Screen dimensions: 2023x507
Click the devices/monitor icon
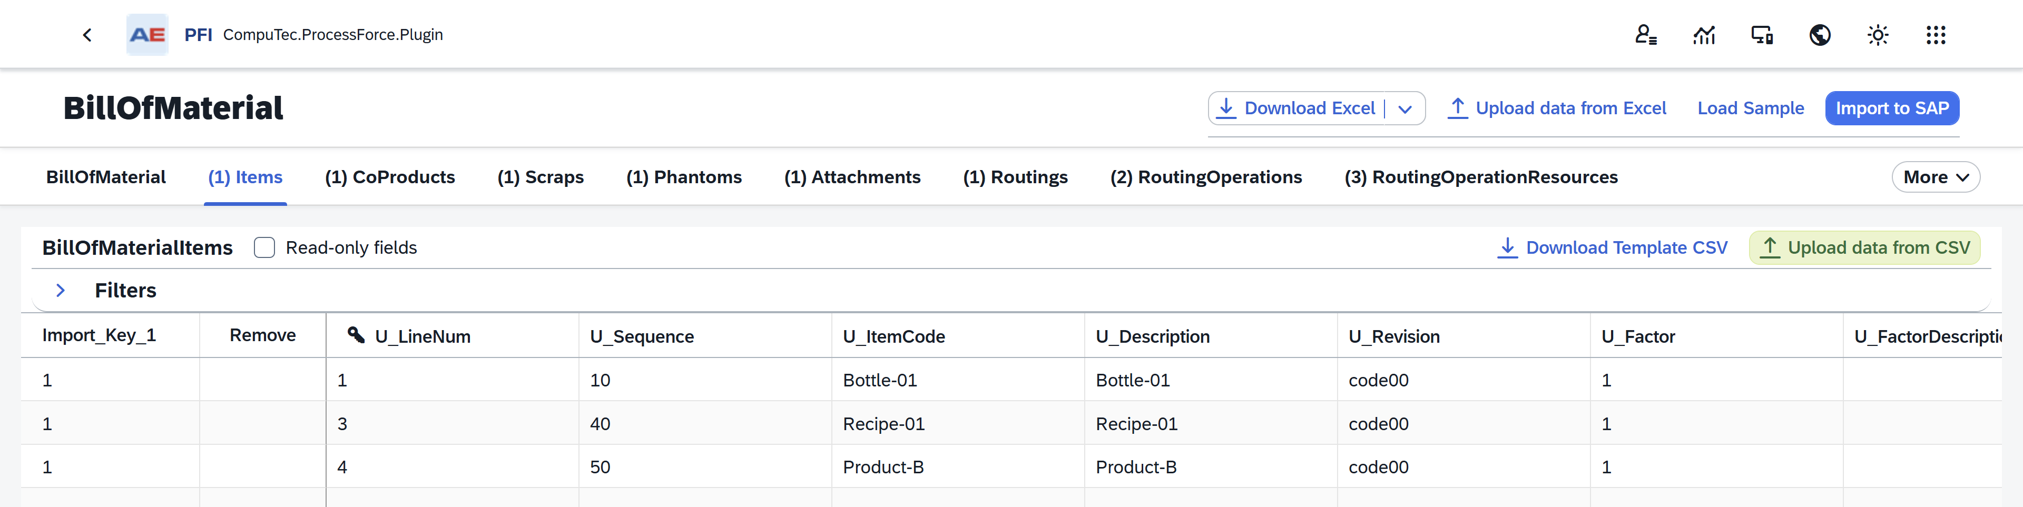click(x=1762, y=35)
